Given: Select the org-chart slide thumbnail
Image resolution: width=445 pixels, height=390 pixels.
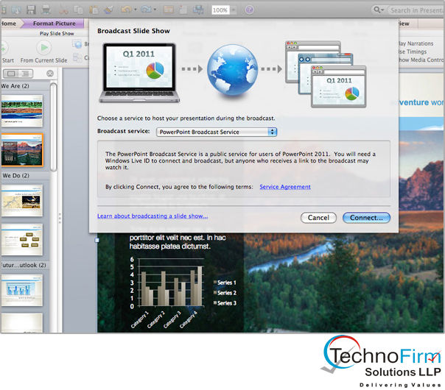Looking at the screenshot, I should pos(22,240).
